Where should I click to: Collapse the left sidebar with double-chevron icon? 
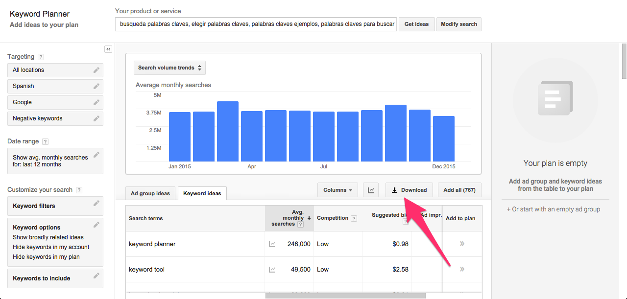[x=108, y=49]
